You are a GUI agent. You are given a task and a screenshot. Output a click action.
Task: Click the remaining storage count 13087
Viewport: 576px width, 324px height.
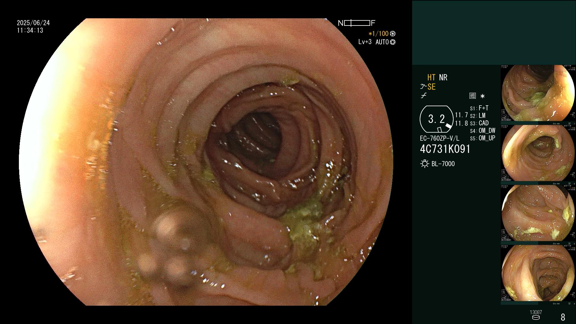[536, 312]
